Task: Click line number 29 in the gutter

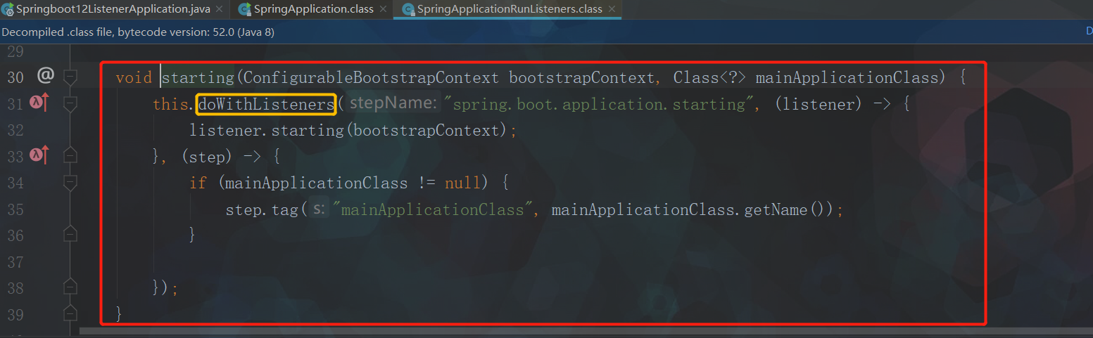Action: pyautogui.click(x=15, y=51)
